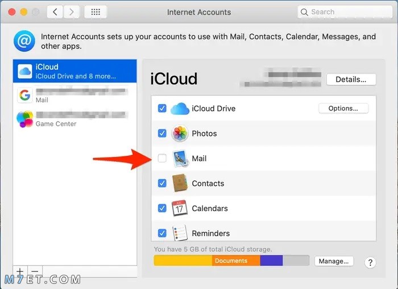Click the purple storage bar segment
This screenshot has height=289, width=398.
[271, 261]
